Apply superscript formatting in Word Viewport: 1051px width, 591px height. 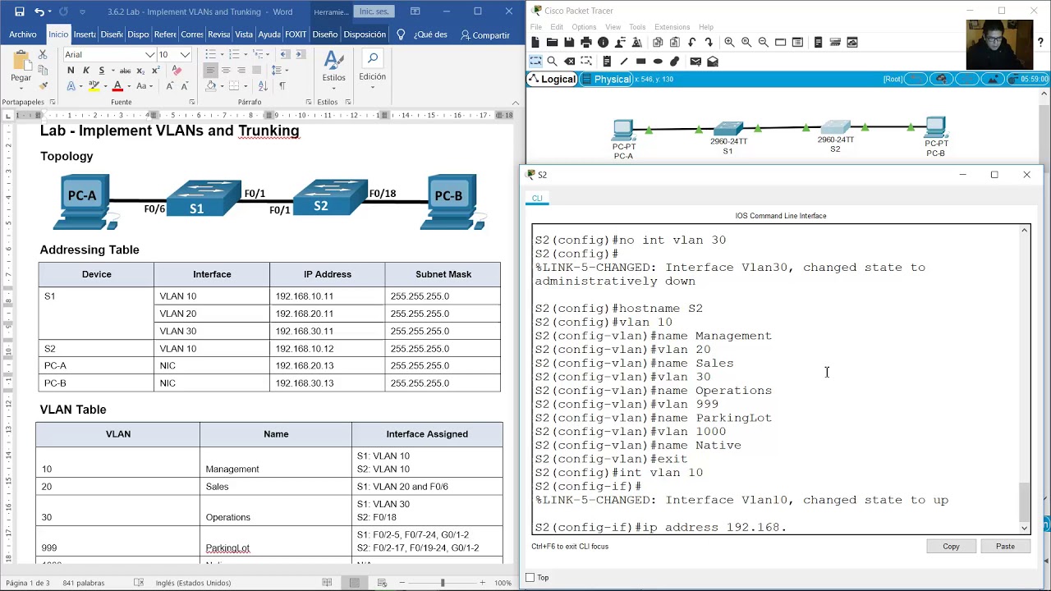pyautogui.click(x=155, y=71)
